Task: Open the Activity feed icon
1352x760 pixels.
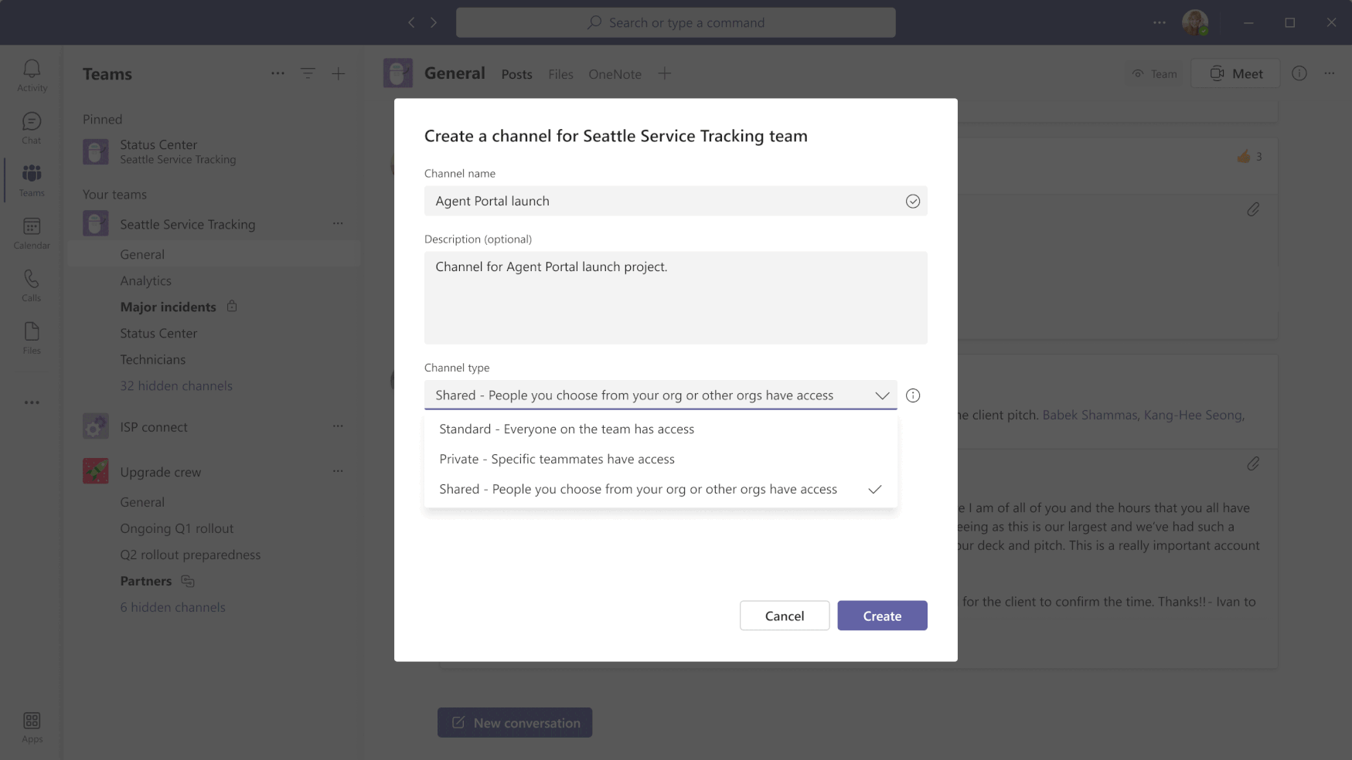Action: [x=32, y=75]
